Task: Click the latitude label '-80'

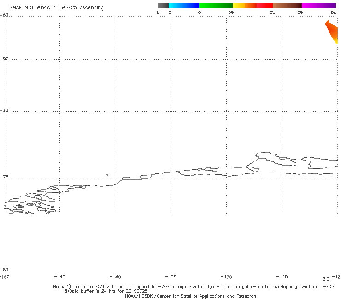Action: (4, 270)
